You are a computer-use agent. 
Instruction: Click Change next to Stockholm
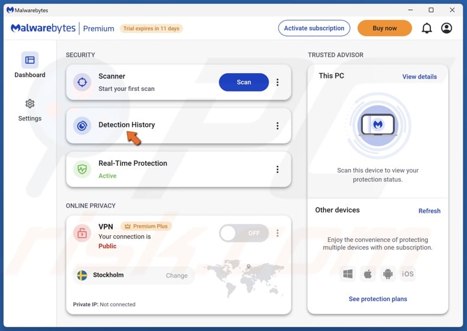[177, 276]
